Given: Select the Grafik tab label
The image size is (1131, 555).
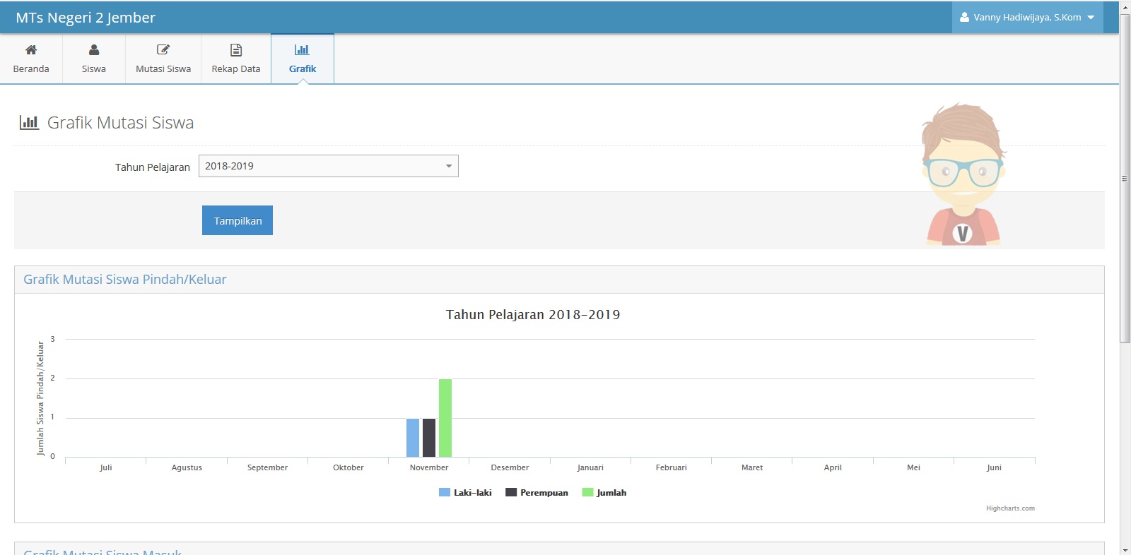Looking at the screenshot, I should pyautogui.click(x=303, y=68).
